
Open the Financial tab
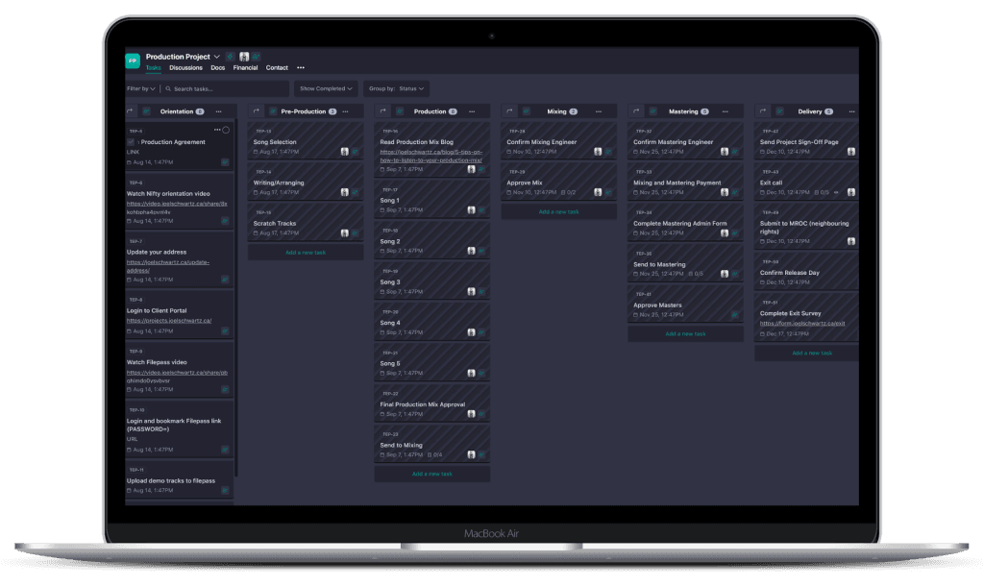(x=245, y=68)
